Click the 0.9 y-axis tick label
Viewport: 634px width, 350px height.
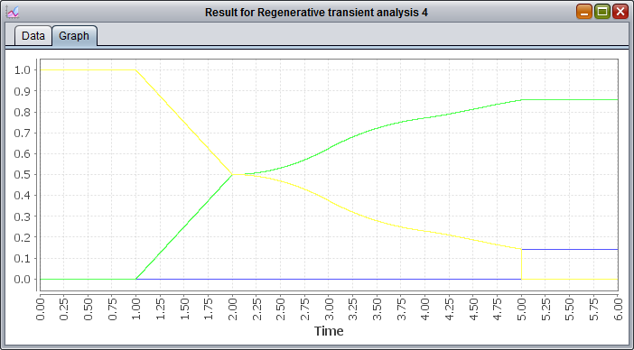tap(23, 91)
